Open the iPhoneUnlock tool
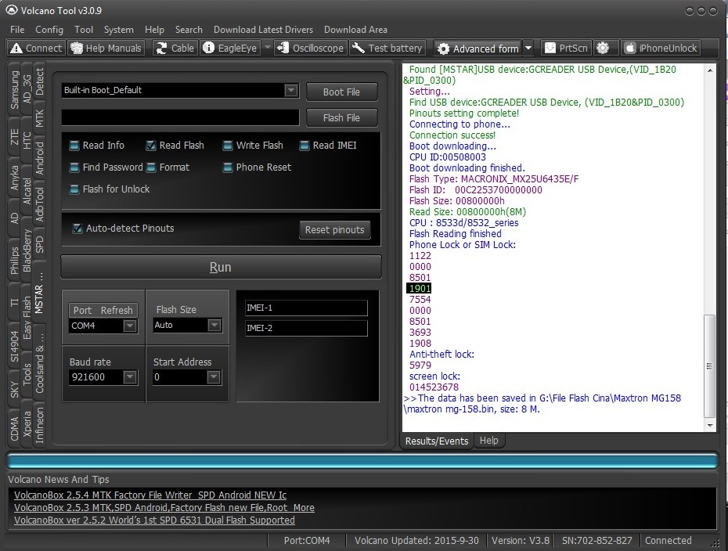728x551 pixels. [x=661, y=48]
